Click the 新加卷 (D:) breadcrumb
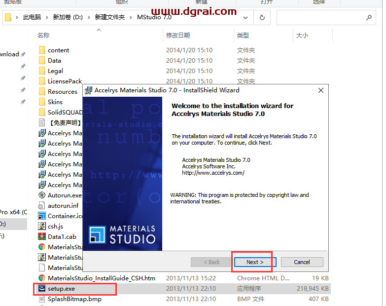Viewport: 386px width, 306px height. pyautogui.click(x=68, y=17)
